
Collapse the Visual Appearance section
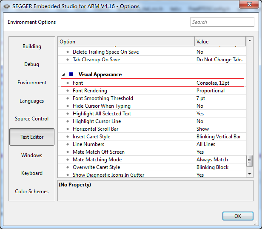pyautogui.click(x=63, y=74)
